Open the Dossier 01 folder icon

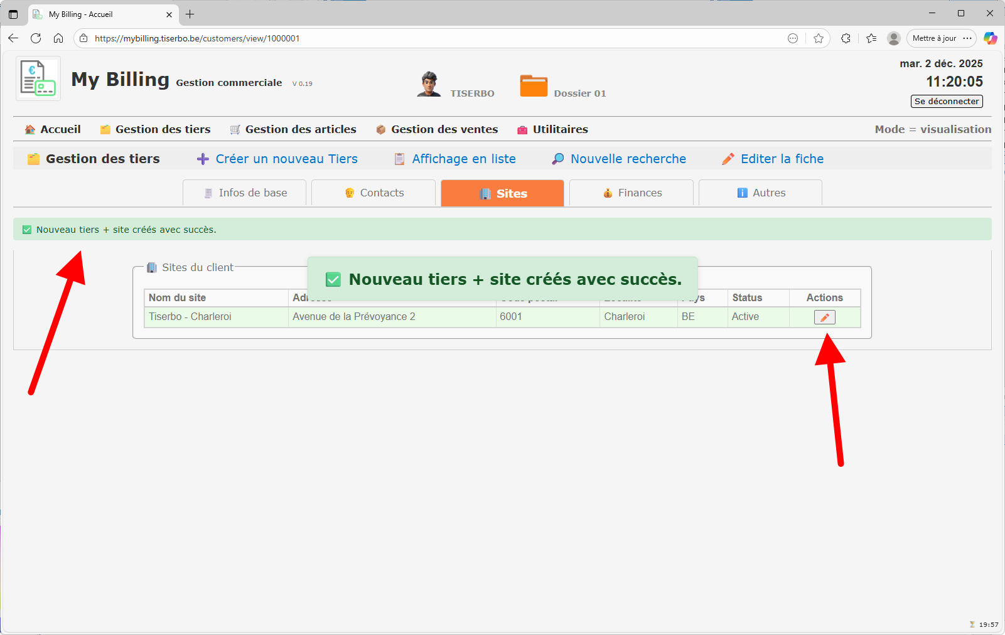pos(533,85)
